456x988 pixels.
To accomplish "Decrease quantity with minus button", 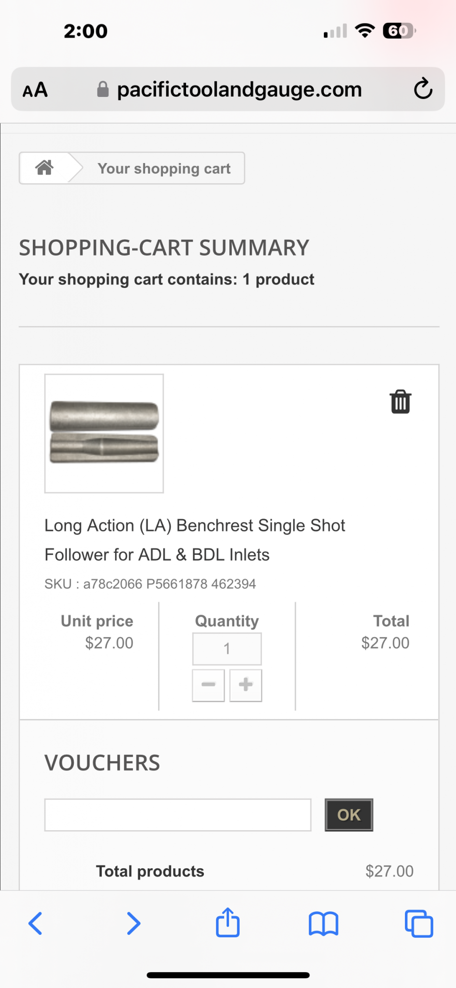I will point(208,685).
